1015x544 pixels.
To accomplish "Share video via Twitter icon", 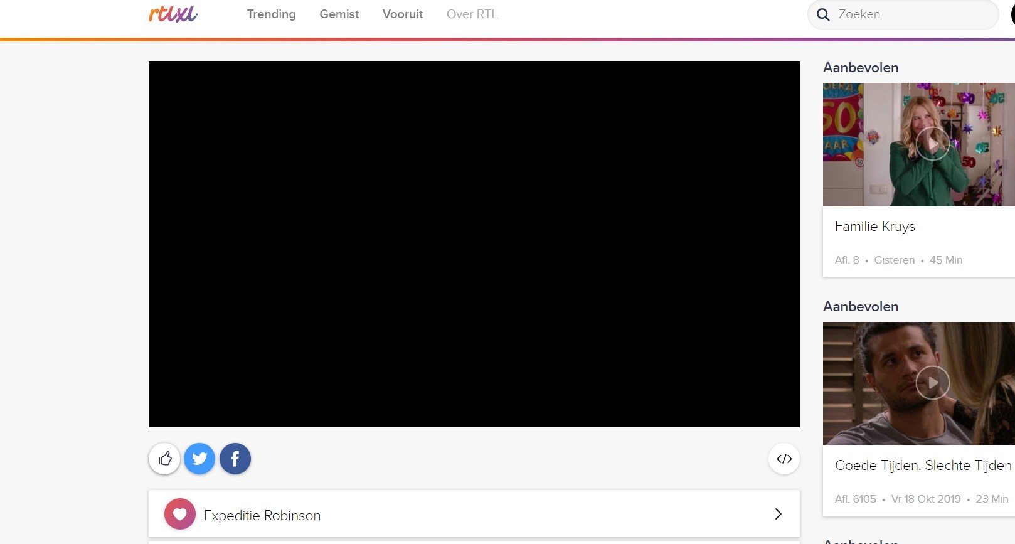I will (x=199, y=459).
